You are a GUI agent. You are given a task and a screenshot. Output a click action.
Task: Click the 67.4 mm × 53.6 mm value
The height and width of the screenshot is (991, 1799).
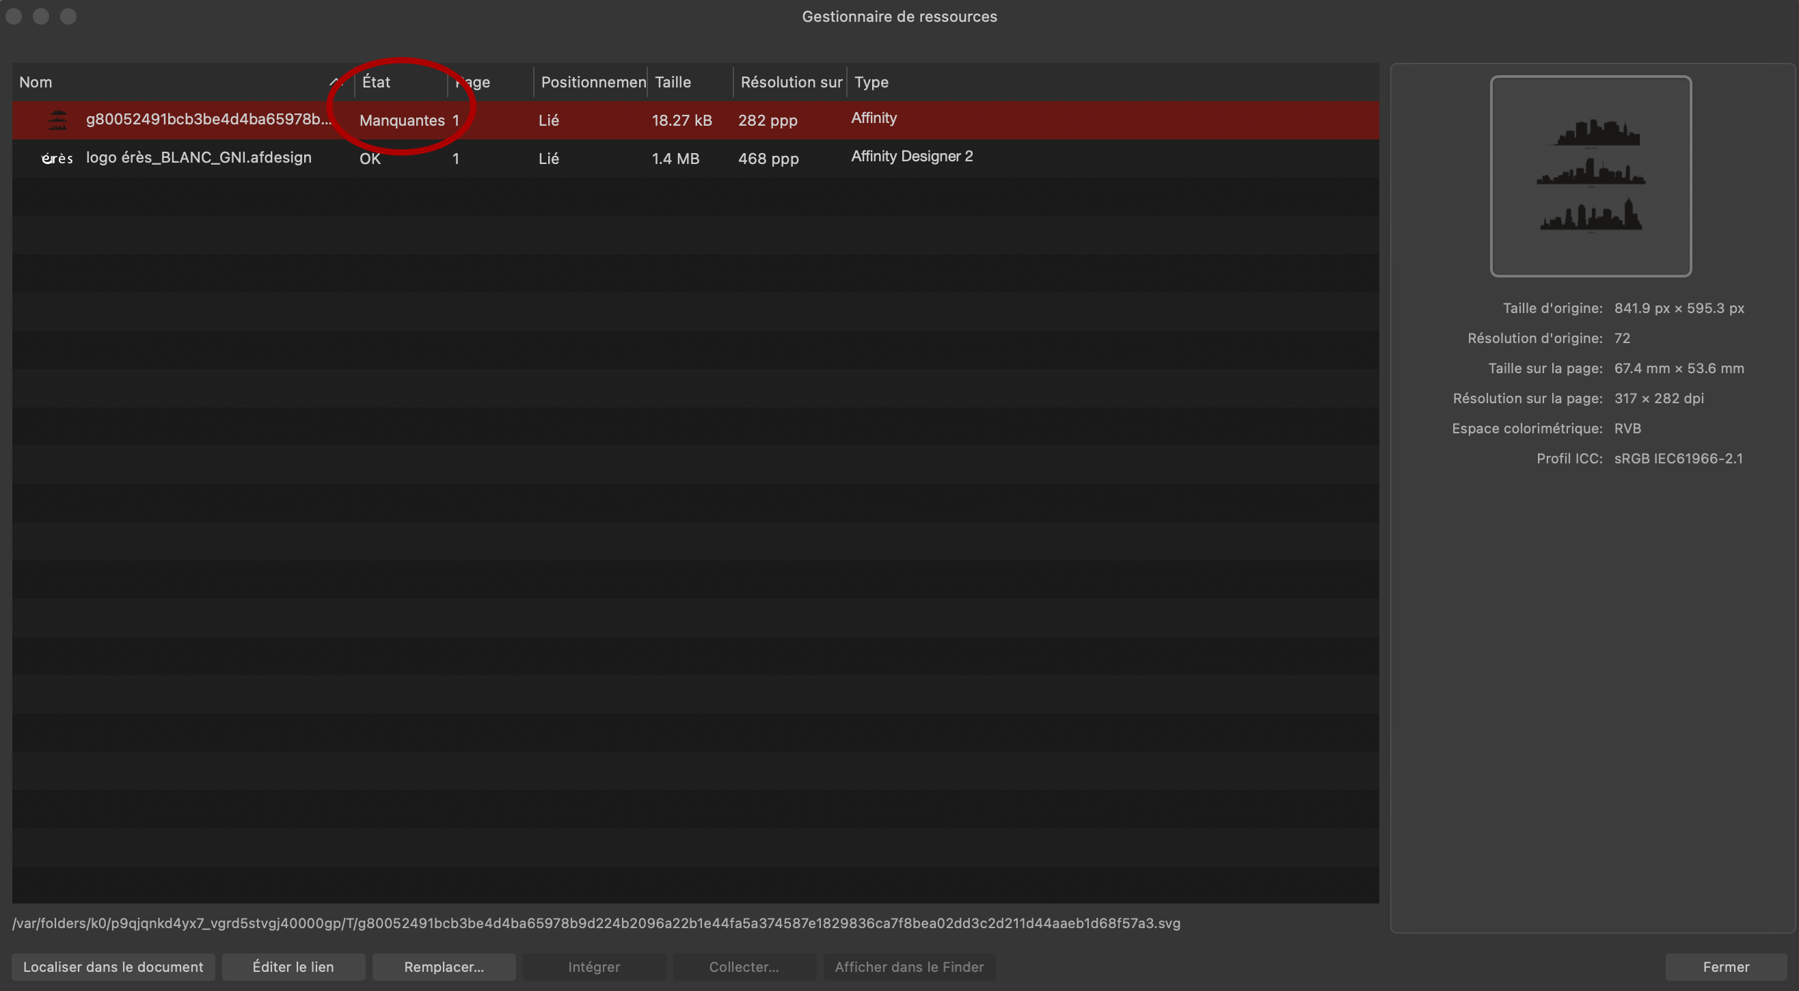pos(1679,368)
